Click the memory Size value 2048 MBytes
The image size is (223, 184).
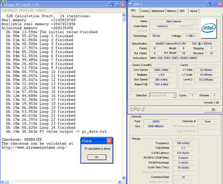pyautogui.click(x=156, y=126)
